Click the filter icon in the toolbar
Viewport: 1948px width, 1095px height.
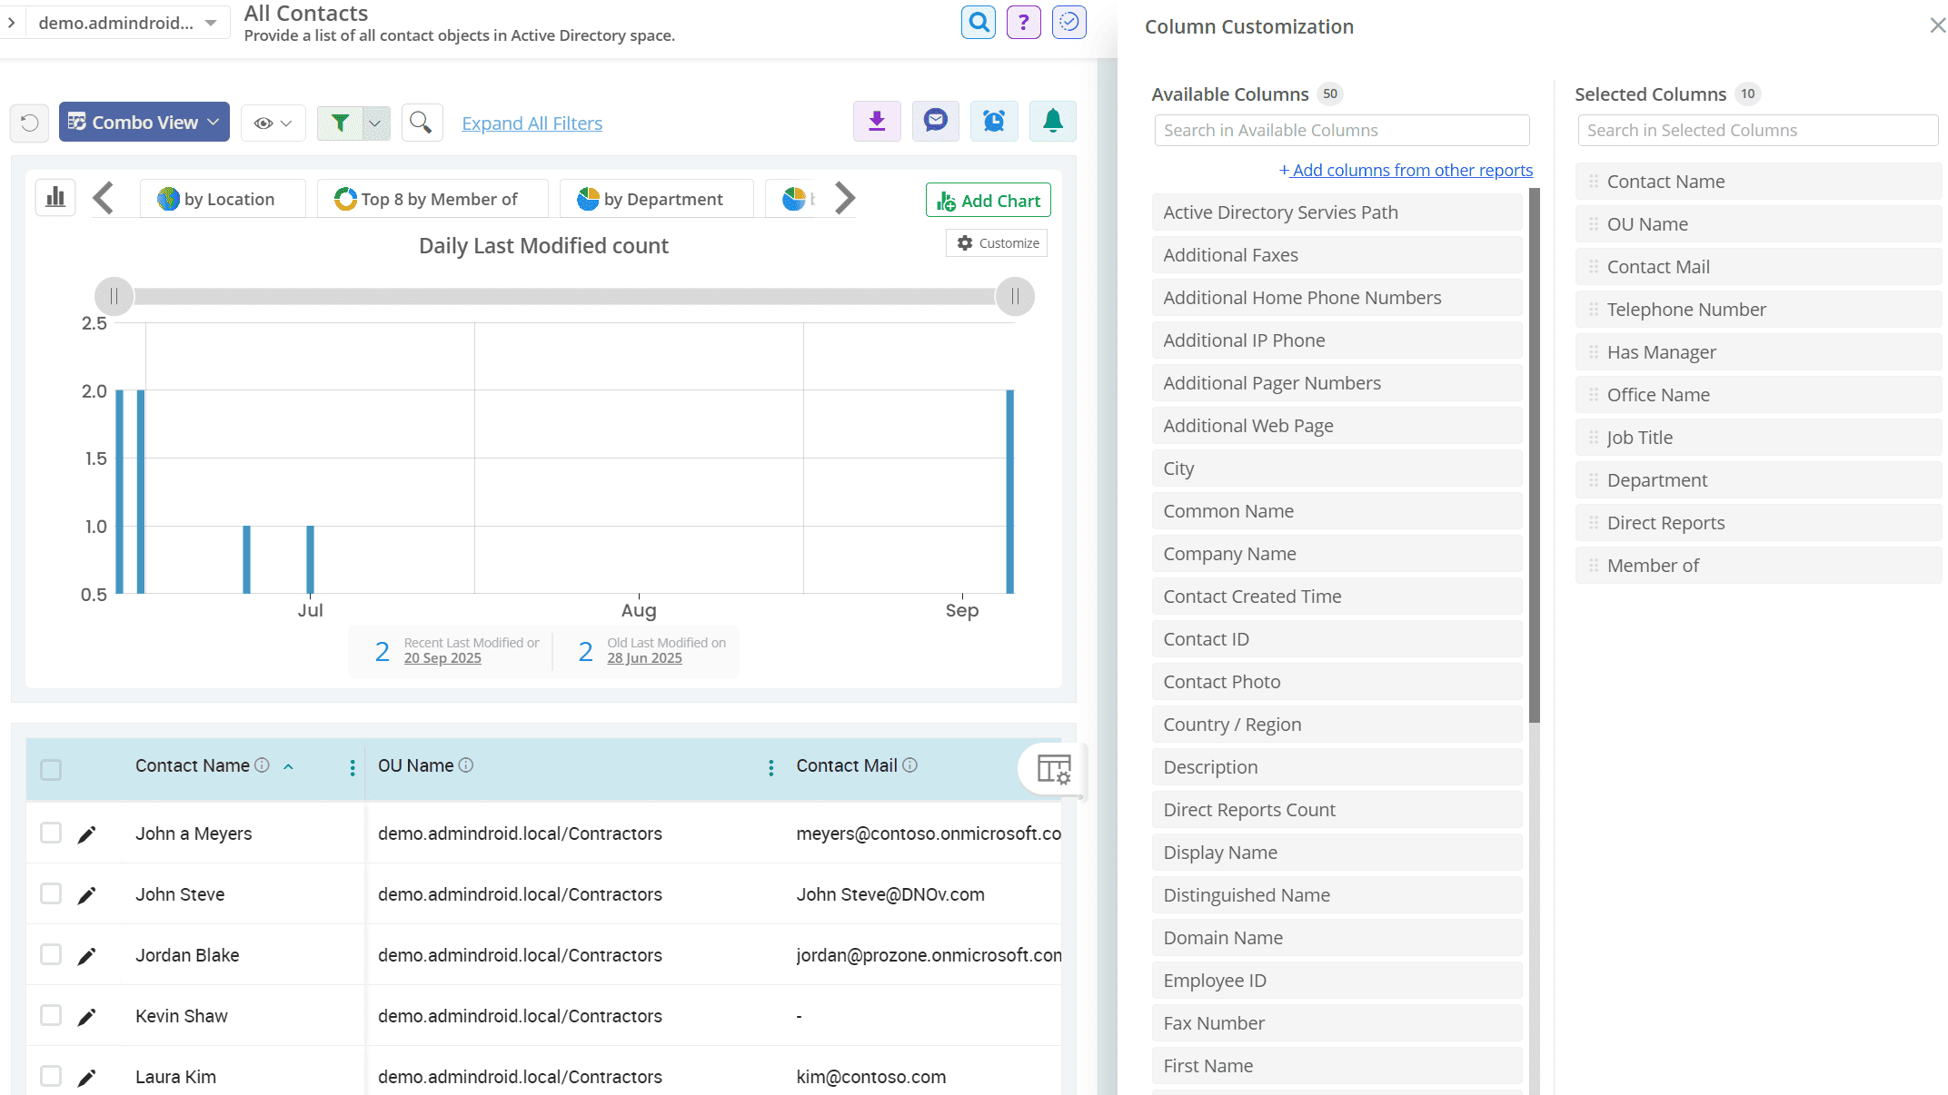click(x=340, y=122)
